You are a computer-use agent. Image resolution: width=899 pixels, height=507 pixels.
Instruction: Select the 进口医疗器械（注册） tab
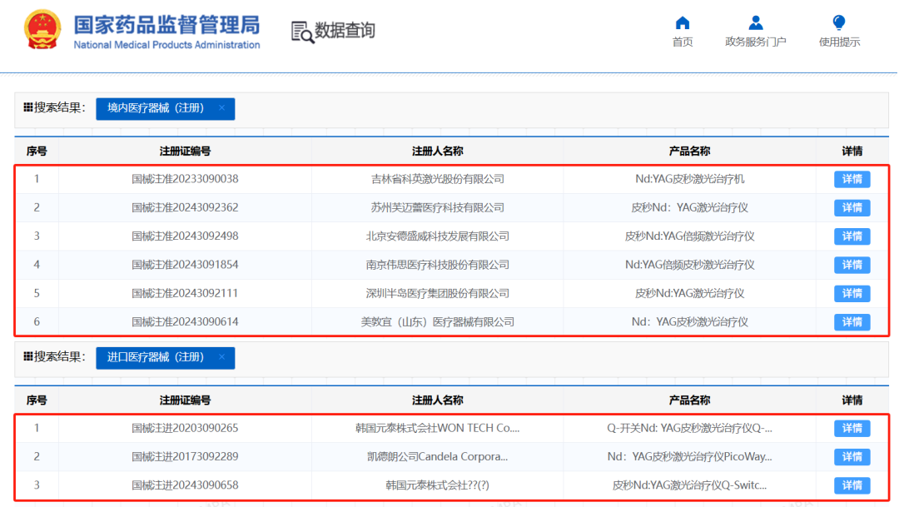point(156,357)
